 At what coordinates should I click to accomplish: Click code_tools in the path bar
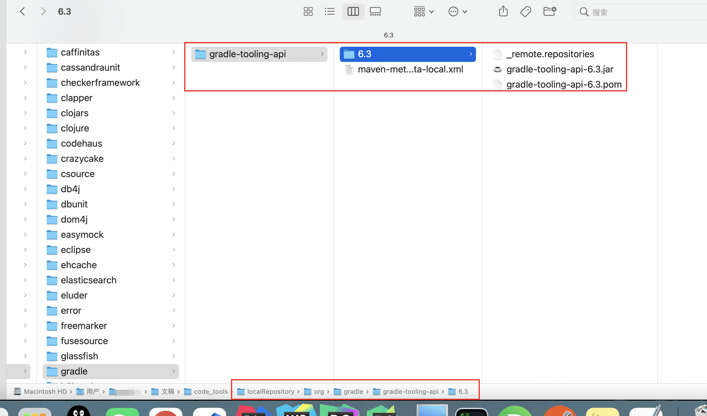tap(211, 391)
